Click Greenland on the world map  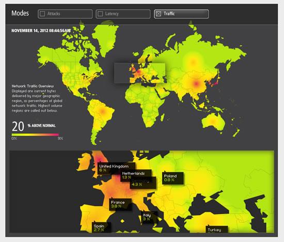tap(106, 39)
